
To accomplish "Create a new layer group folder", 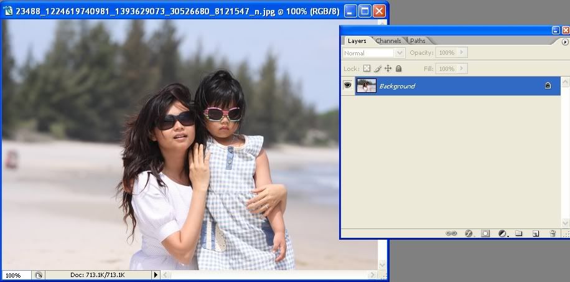I will [x=518, y=233].
